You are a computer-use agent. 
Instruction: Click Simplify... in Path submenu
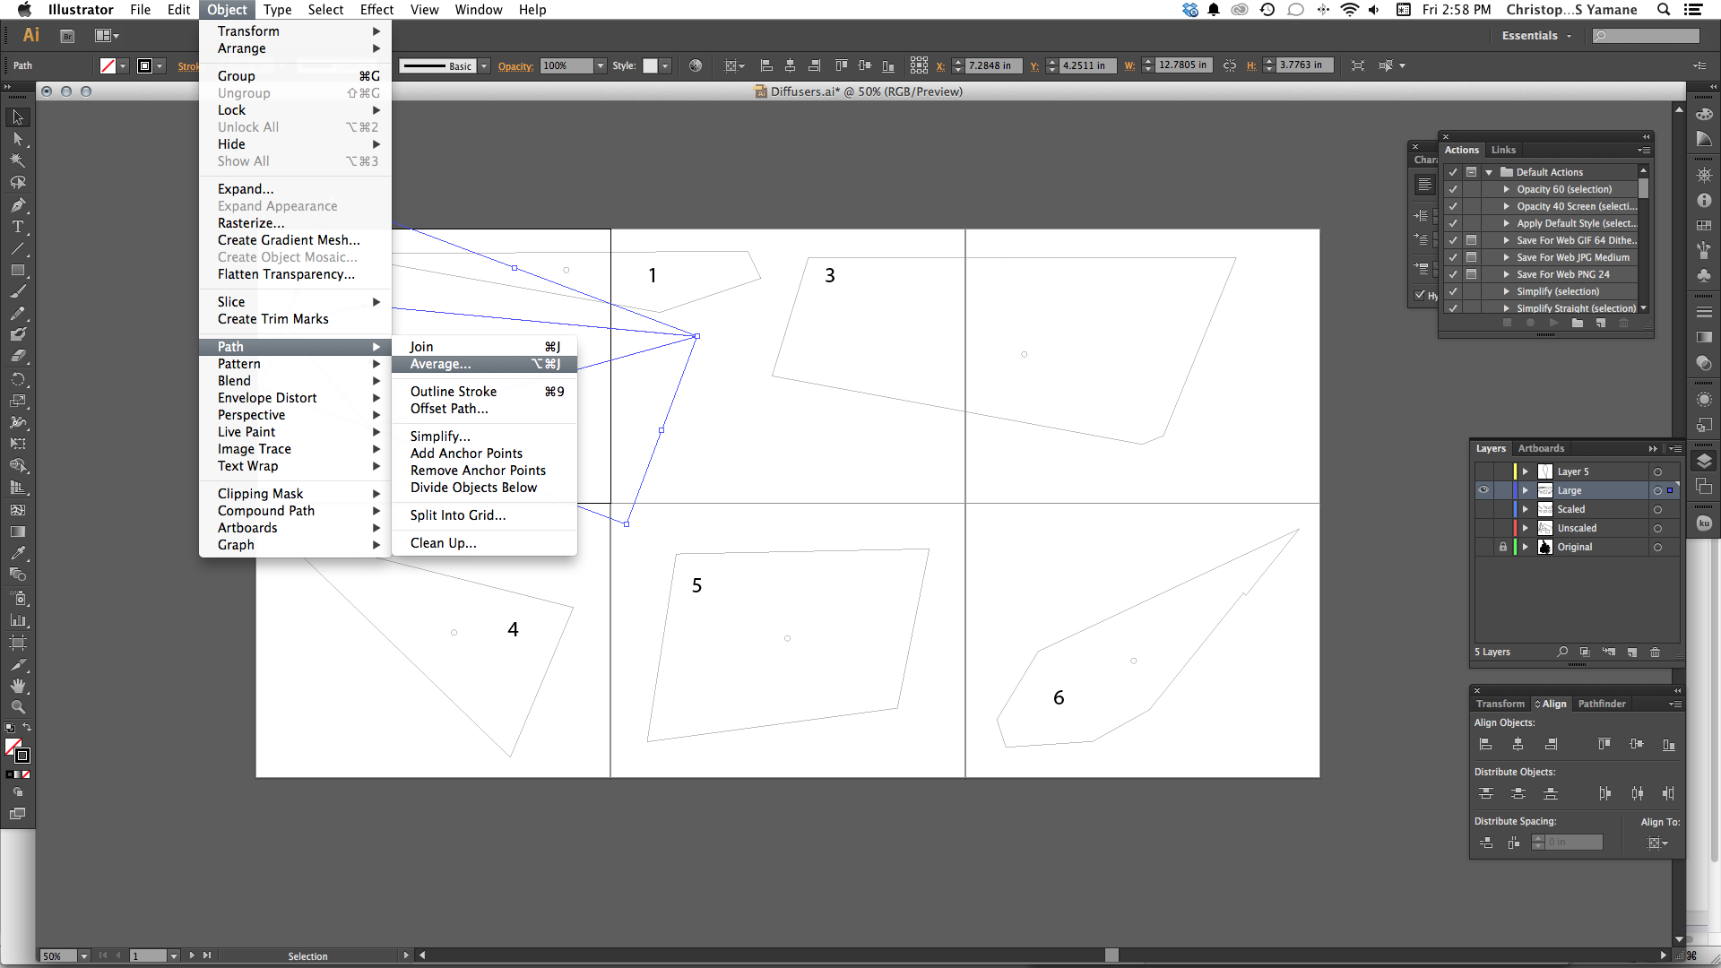438,435
